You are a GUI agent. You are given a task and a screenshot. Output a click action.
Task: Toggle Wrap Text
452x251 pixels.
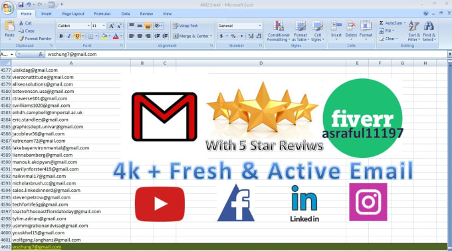click(185, 26)
